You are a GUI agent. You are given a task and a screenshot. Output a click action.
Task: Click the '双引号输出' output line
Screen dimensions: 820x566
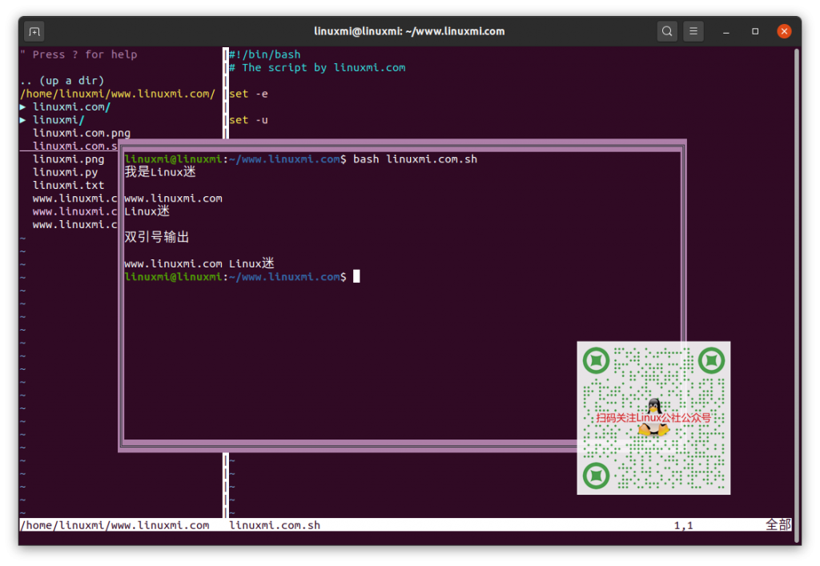pyautogui.click(x=157, y=237)
